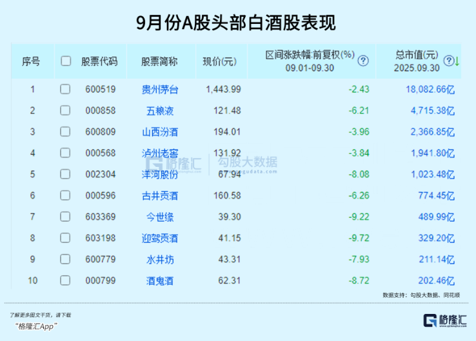476x341 pixels.
Task: Select the checkbox for 002304 洋河股份
Action: 65,175
